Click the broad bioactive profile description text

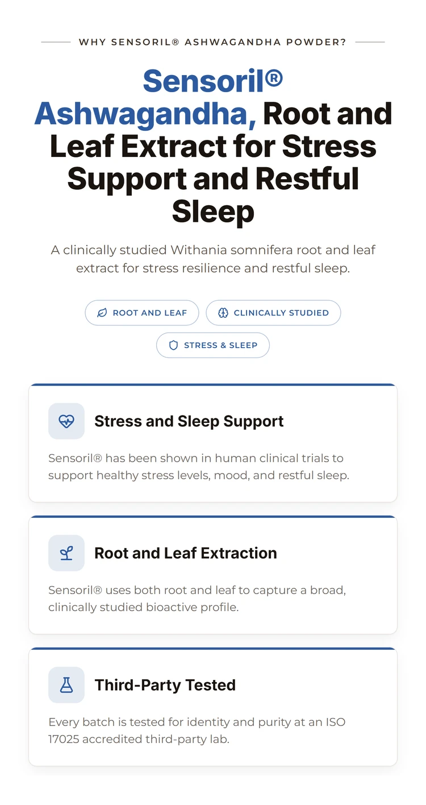[197, 599]
